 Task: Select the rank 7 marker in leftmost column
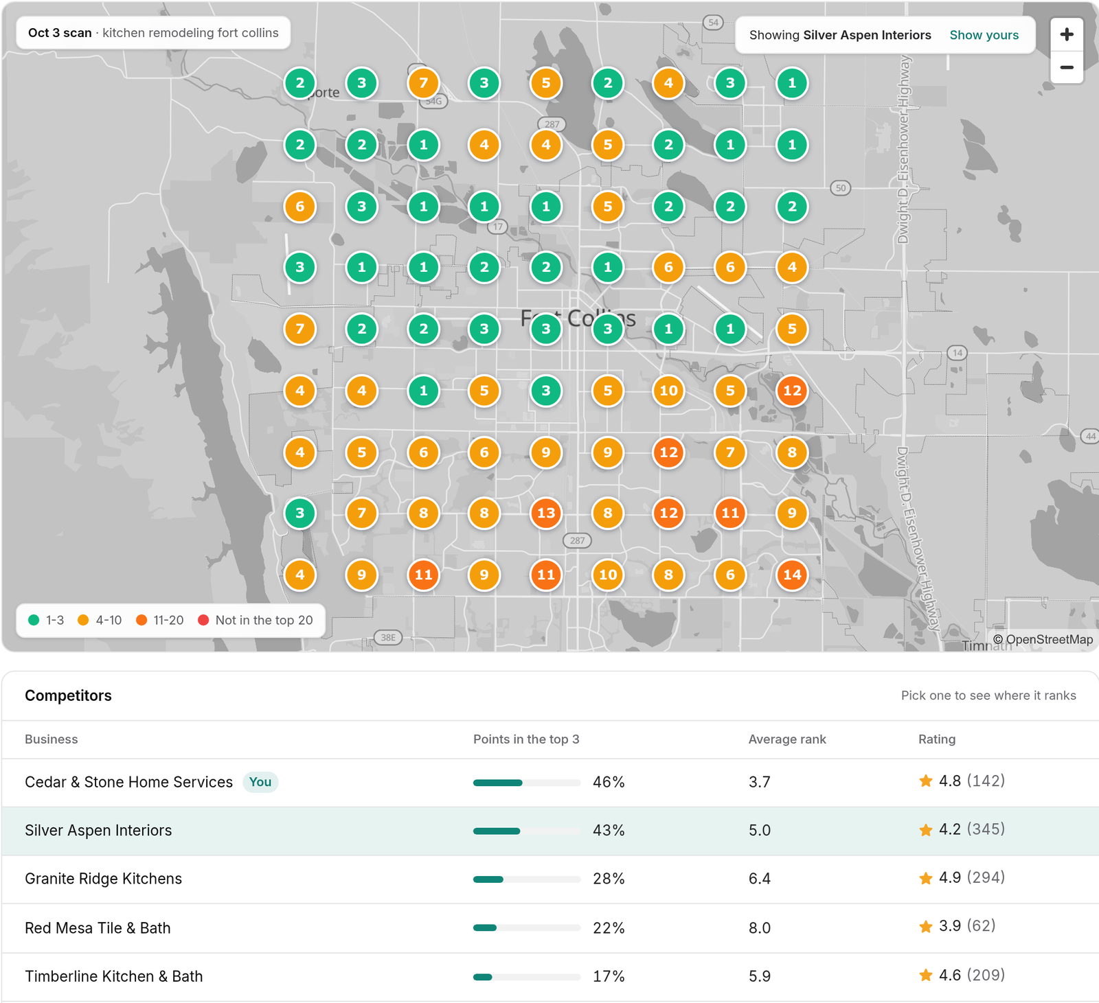coord(300,329)
